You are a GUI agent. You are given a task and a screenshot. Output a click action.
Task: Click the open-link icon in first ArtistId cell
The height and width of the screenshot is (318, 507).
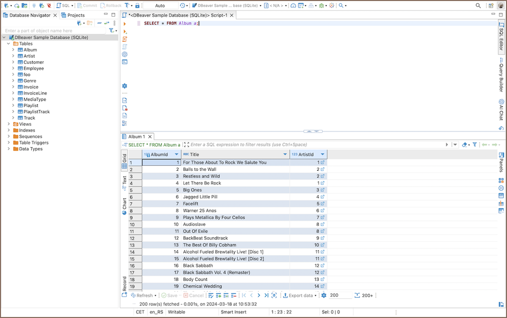tap(323, 162)
